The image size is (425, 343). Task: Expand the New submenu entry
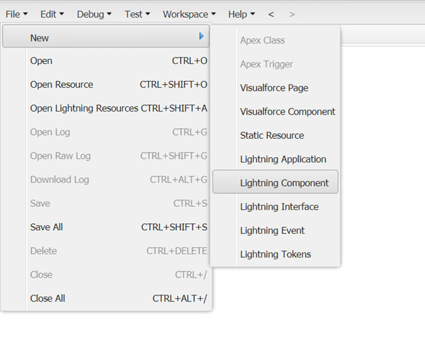106,37
